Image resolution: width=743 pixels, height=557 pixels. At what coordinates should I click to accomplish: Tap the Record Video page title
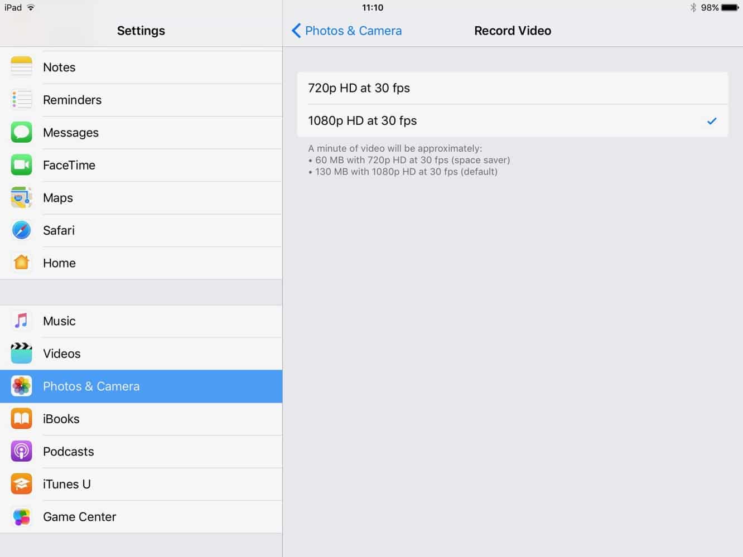point(513,31)
